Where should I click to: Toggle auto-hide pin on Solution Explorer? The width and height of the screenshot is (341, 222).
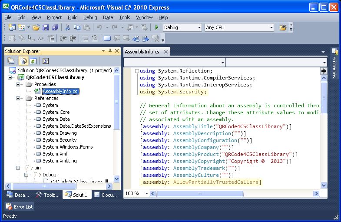[110, 51]
